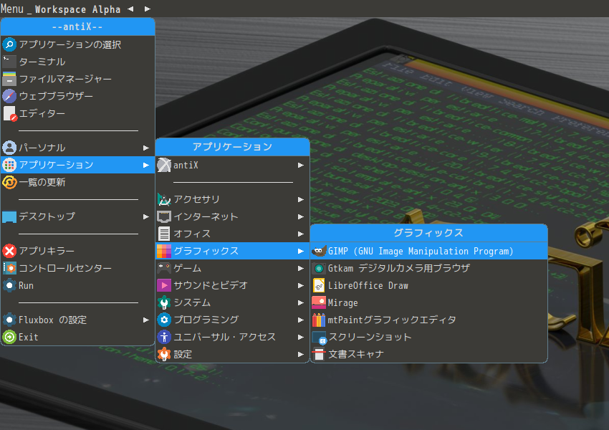Click the blue desktop icon beside デスクトップ
The width and height of the screenshot is (609, 430).
coord(9,216)
